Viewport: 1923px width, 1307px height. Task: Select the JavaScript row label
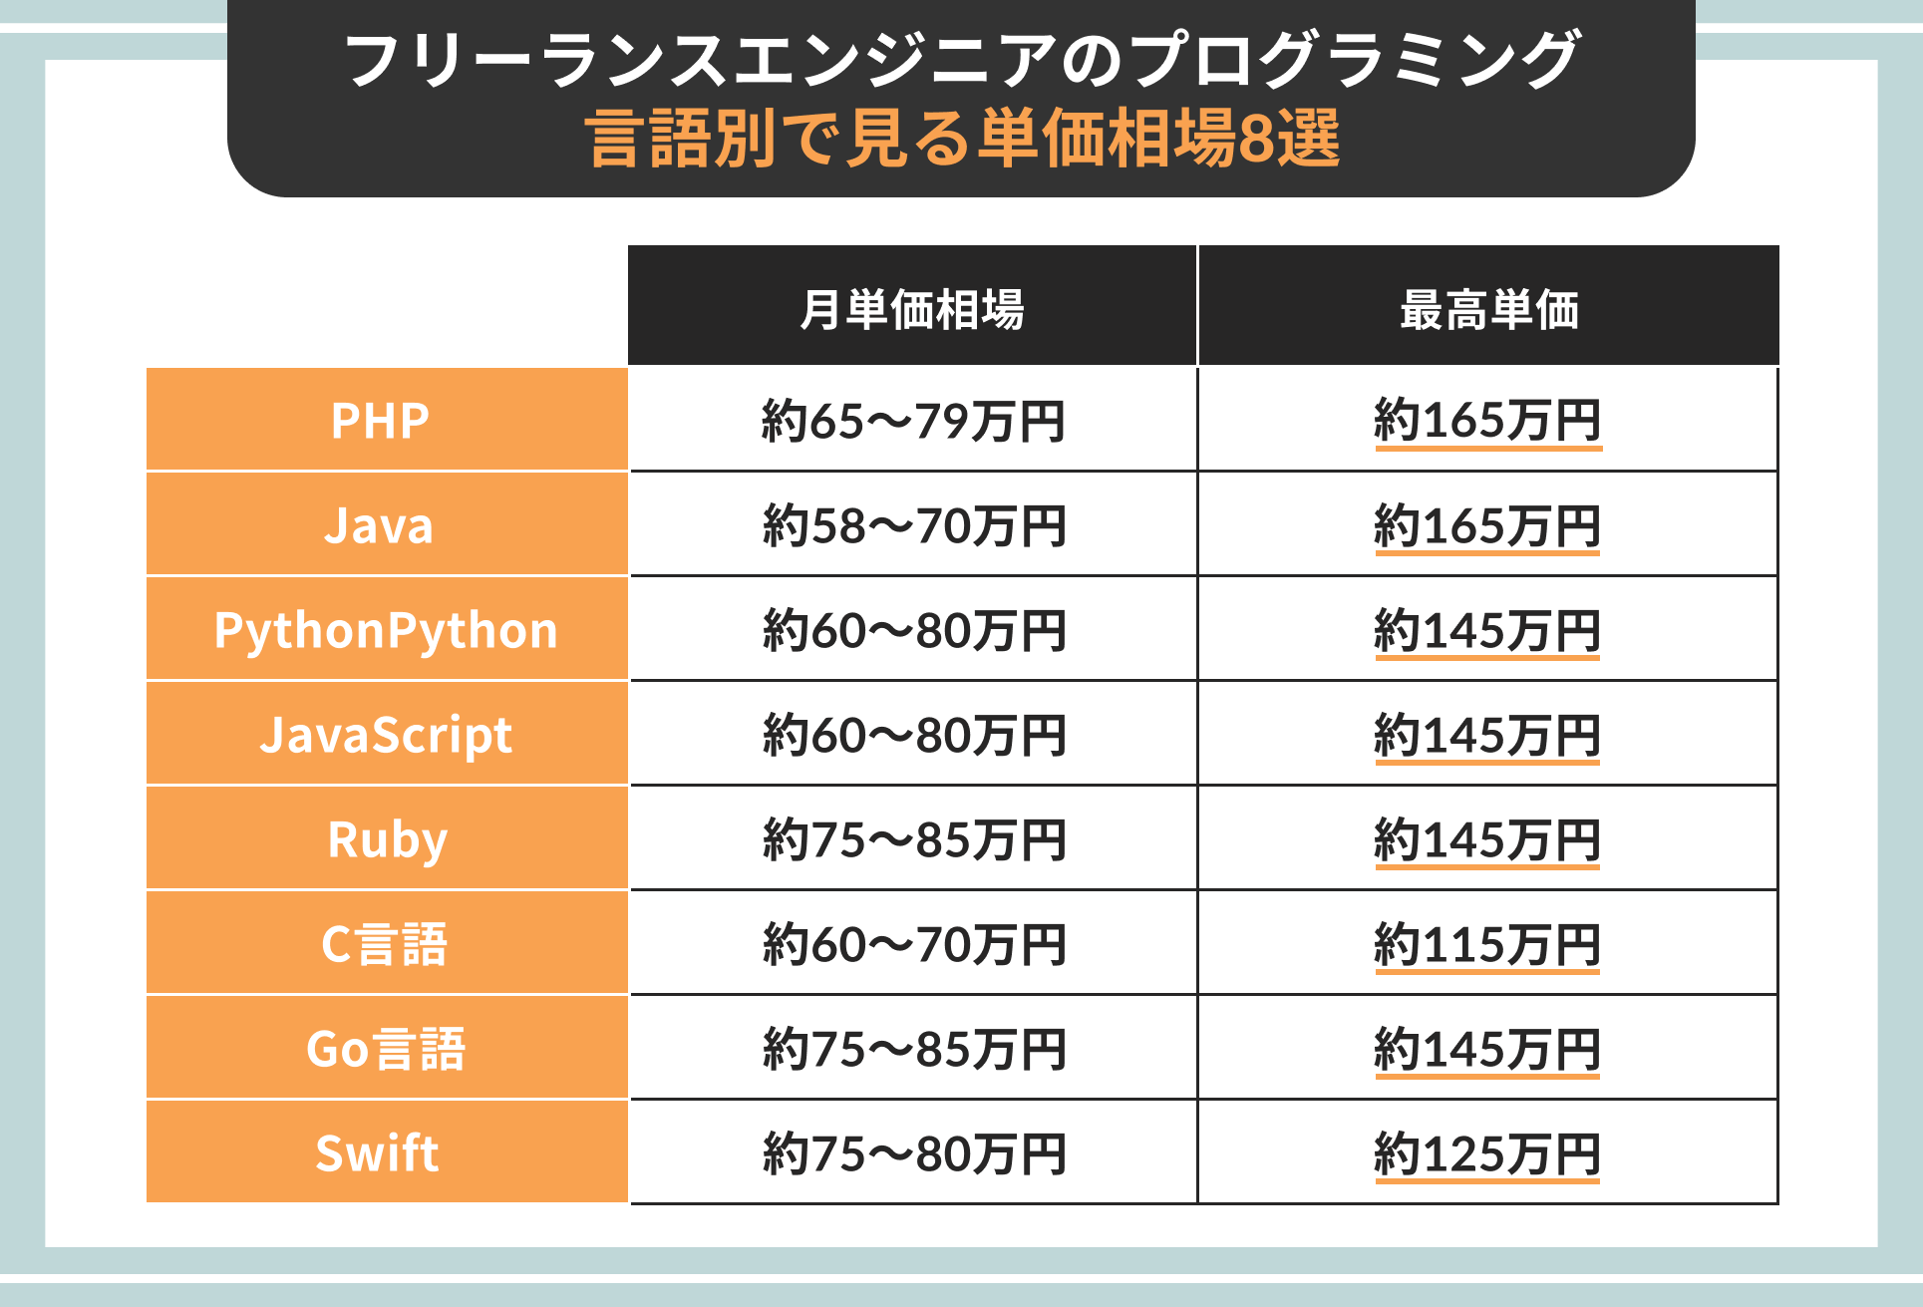tap(387, 734)
